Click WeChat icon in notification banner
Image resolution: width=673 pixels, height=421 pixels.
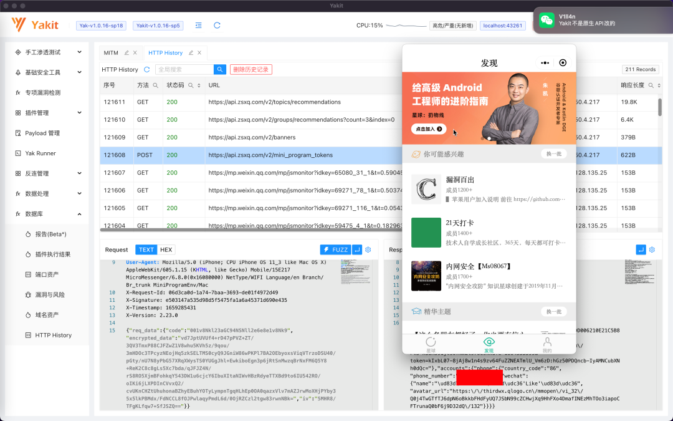(547, 20)
